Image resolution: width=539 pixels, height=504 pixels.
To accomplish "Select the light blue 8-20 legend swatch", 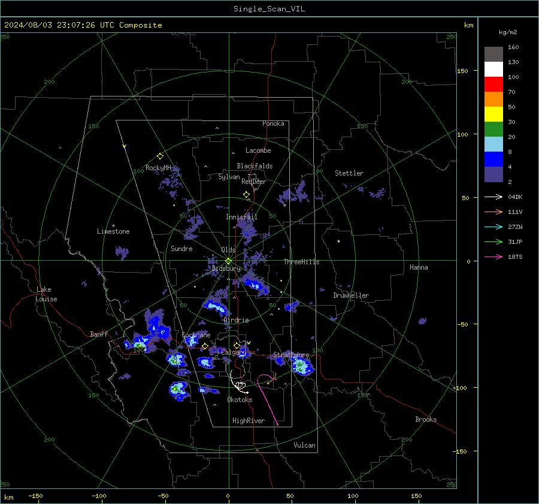I will pos(493,144).
